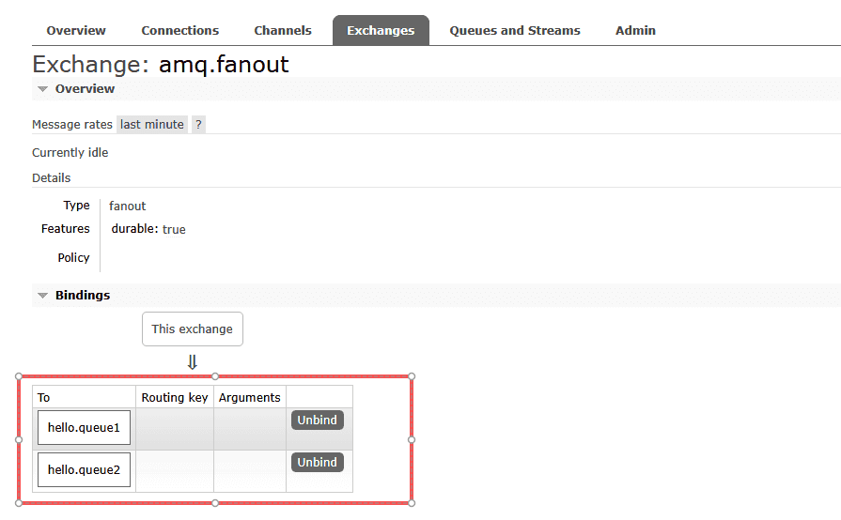Collapse the Overview section triangle
The width and height of the screenshot is (841, 520).
pyautogui.click(x=42, y=89)
